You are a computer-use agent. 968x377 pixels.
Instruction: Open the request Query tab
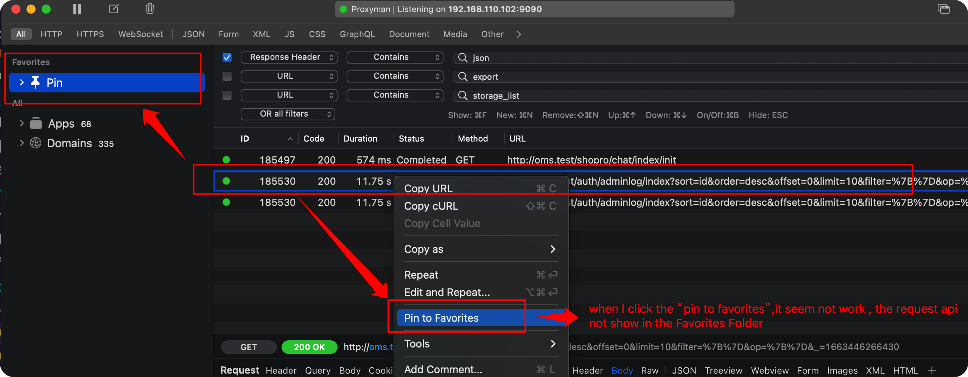(318, 370)
